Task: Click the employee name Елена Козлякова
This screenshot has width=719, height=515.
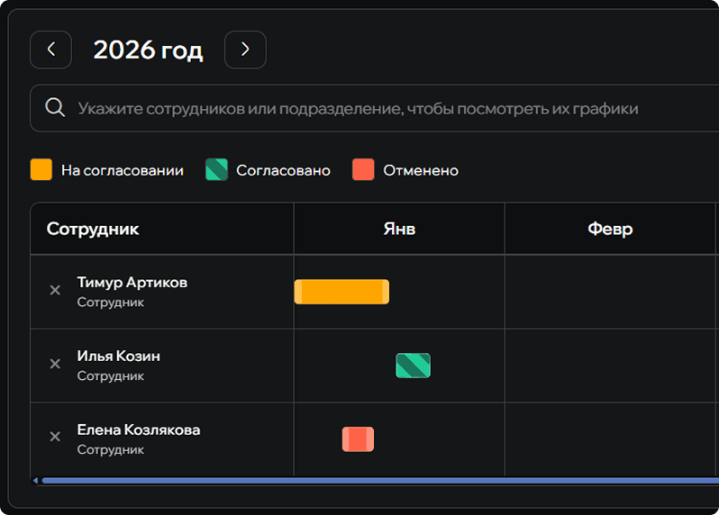Action: (x=139, y=430)
